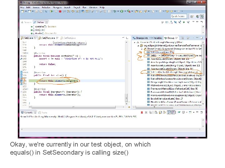The width and height of the screenshot is (225, 168).
Task: Select contains(T) : boolean in Outline
Action: 44,26
